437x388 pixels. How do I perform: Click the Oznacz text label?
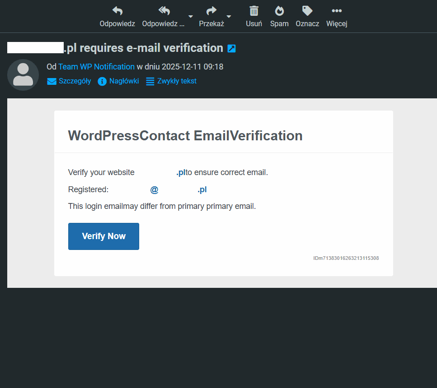click(307, 23)
